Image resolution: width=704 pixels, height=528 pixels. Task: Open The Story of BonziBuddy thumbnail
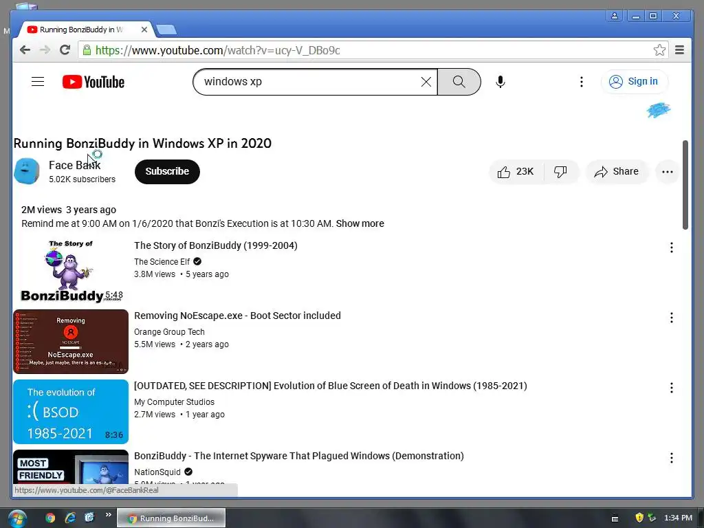71,271
